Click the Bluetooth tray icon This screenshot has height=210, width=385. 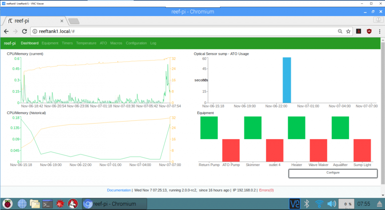(x=306, y=204)
